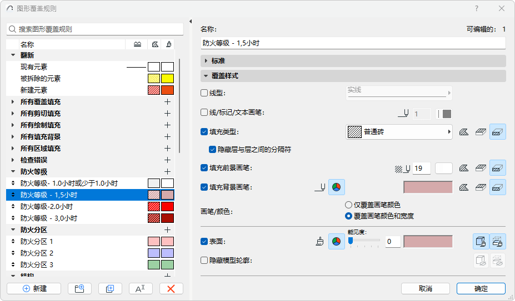Image resolution: width=515 pixels, height=301 pixels.
Task: Click cut fill icon in 填充背景画笔 row
Action: (x=498, y=187)
